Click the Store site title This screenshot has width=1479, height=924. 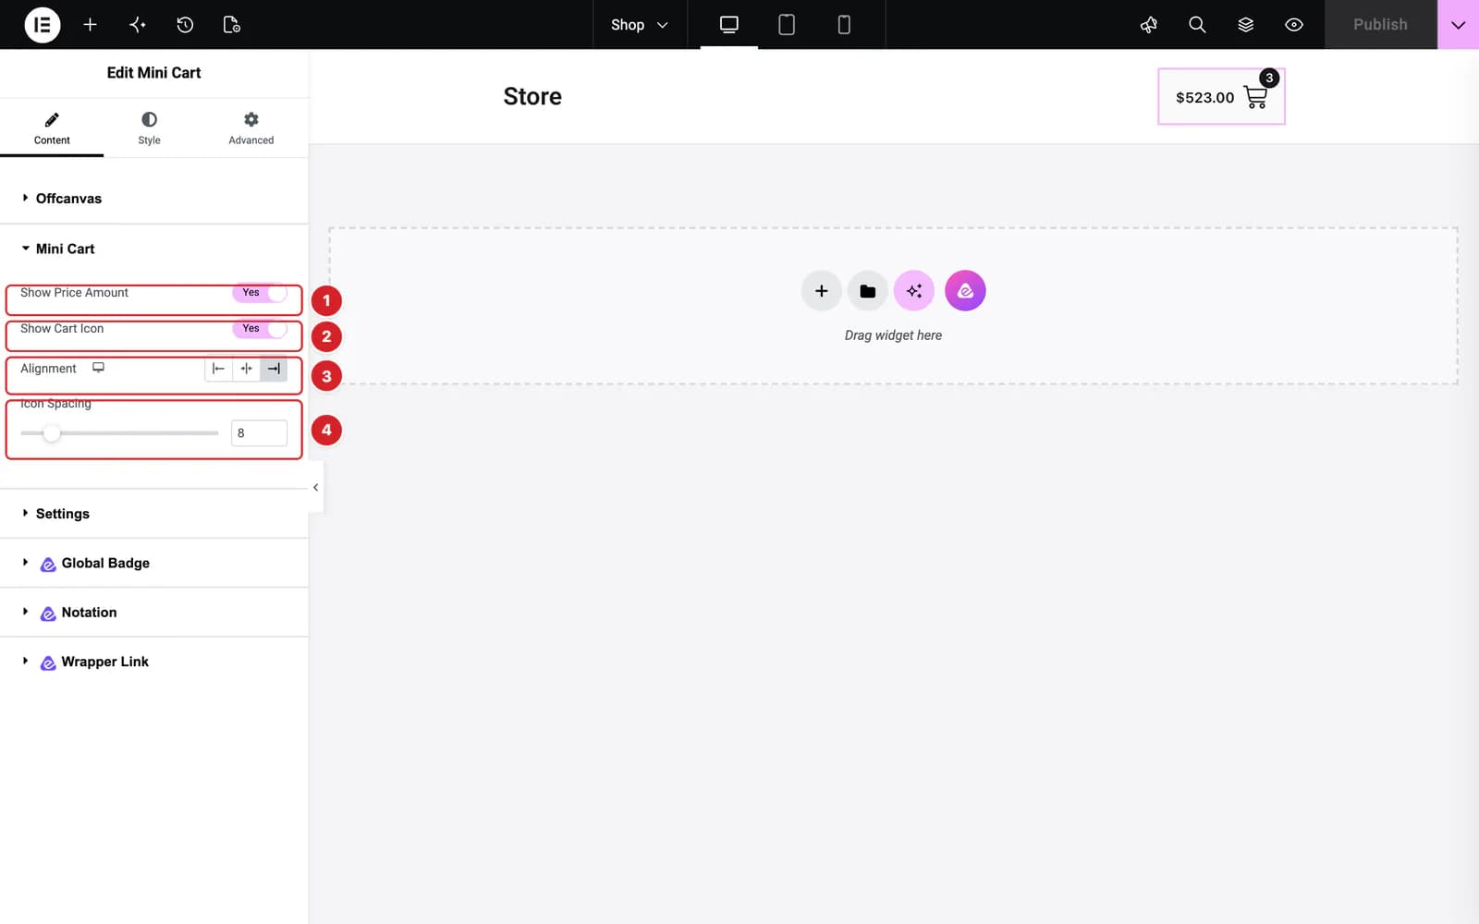click(x=532, y=96)
